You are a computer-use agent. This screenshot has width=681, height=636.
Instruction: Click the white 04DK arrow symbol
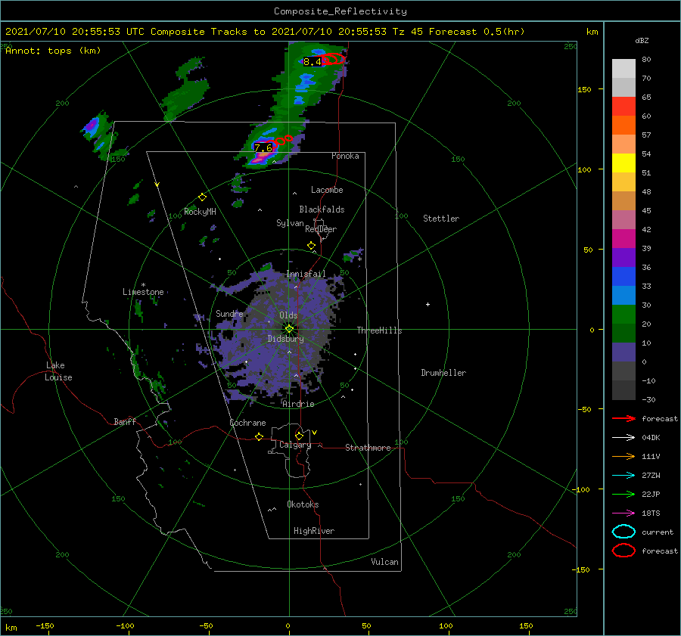pos(623,438)
